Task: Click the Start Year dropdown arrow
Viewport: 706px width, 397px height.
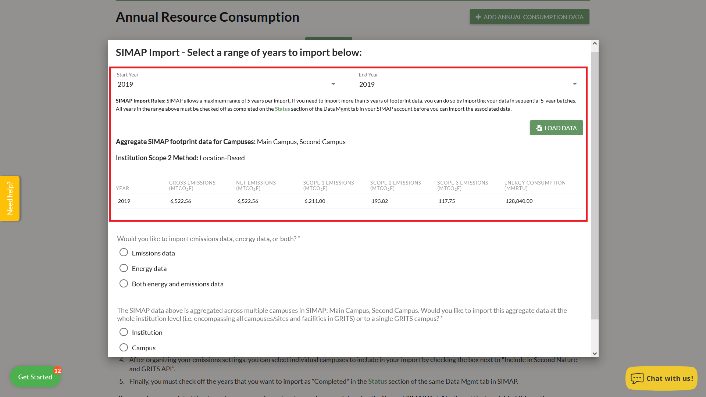Action: pyautogui.click(x=333, y=84)
